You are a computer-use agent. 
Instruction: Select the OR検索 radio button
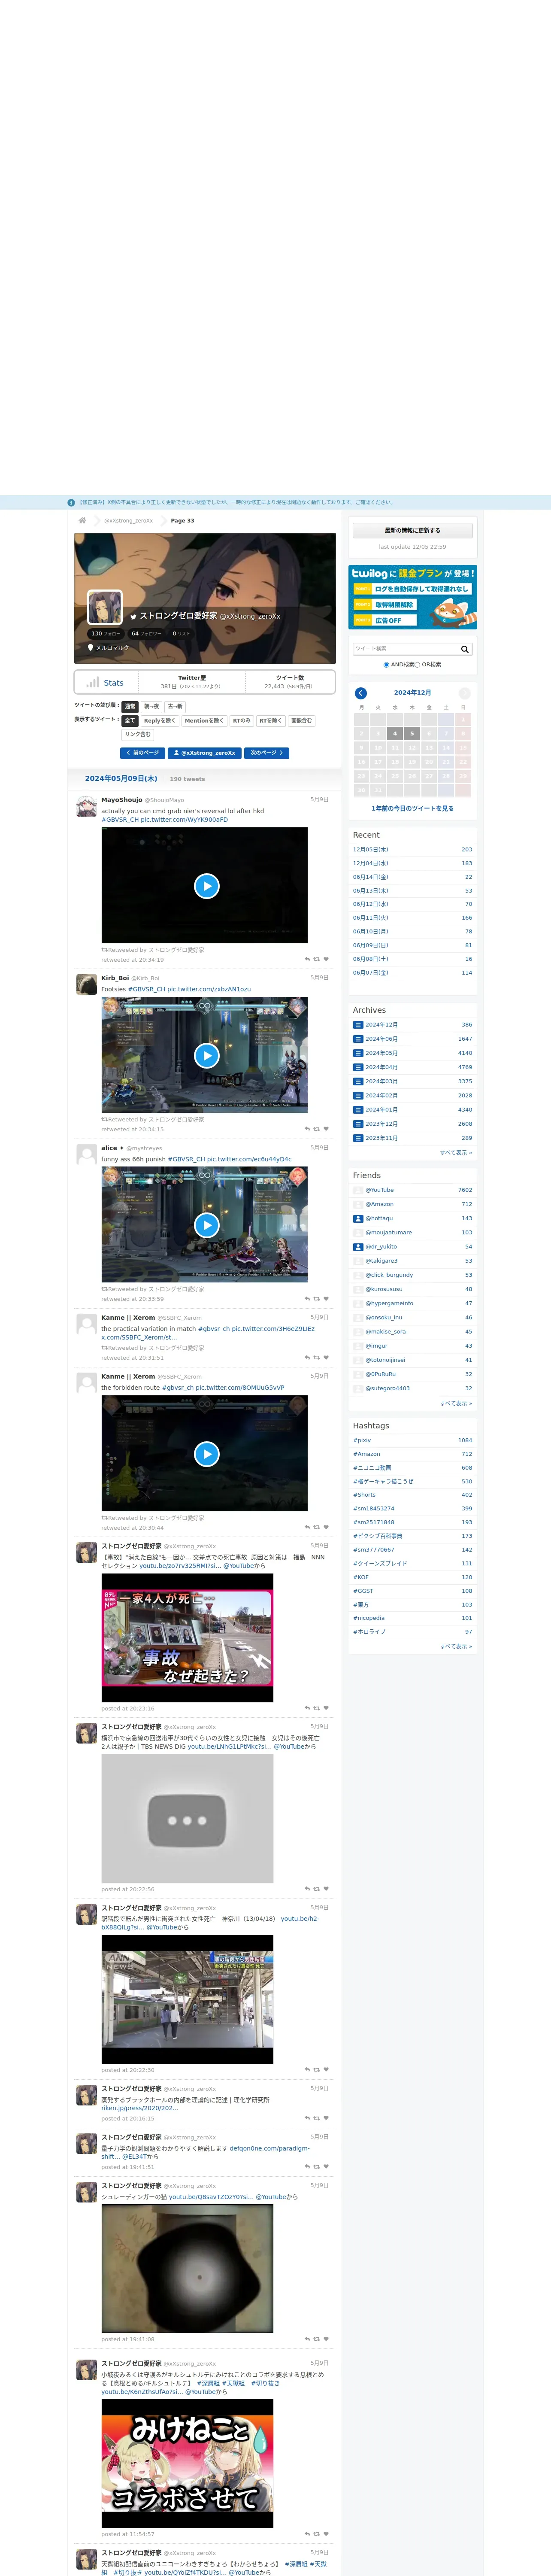click(418, 665)
